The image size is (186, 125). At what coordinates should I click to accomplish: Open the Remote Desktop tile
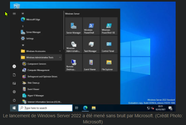[x=73, y=63]
